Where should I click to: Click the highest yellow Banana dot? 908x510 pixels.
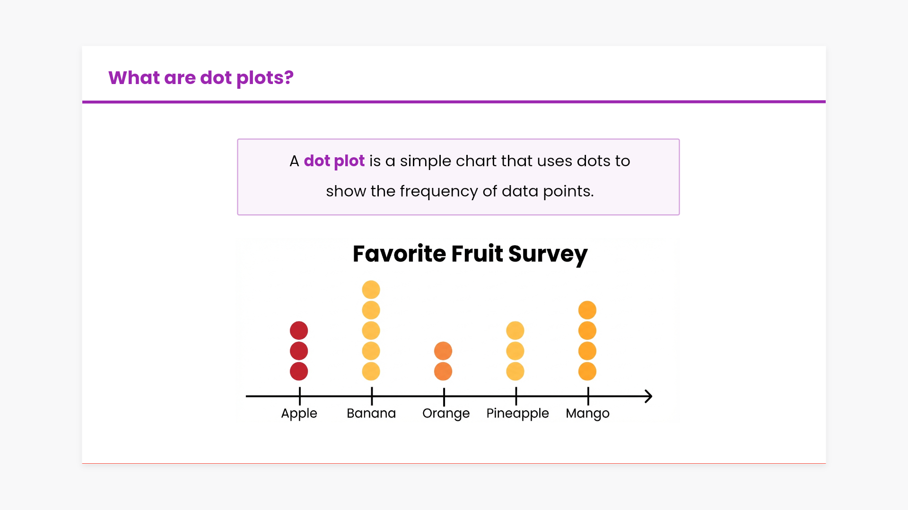point(371,290)
